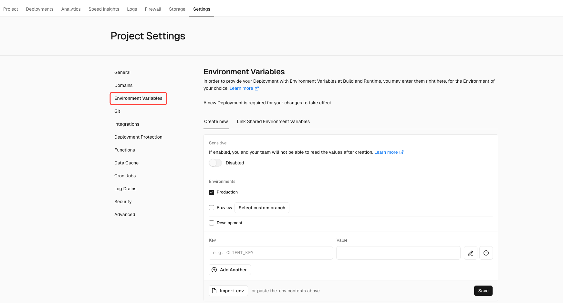Click the external link icon in Sensitive section
This screenshot has width=563, height=303.
pos(401,152)
